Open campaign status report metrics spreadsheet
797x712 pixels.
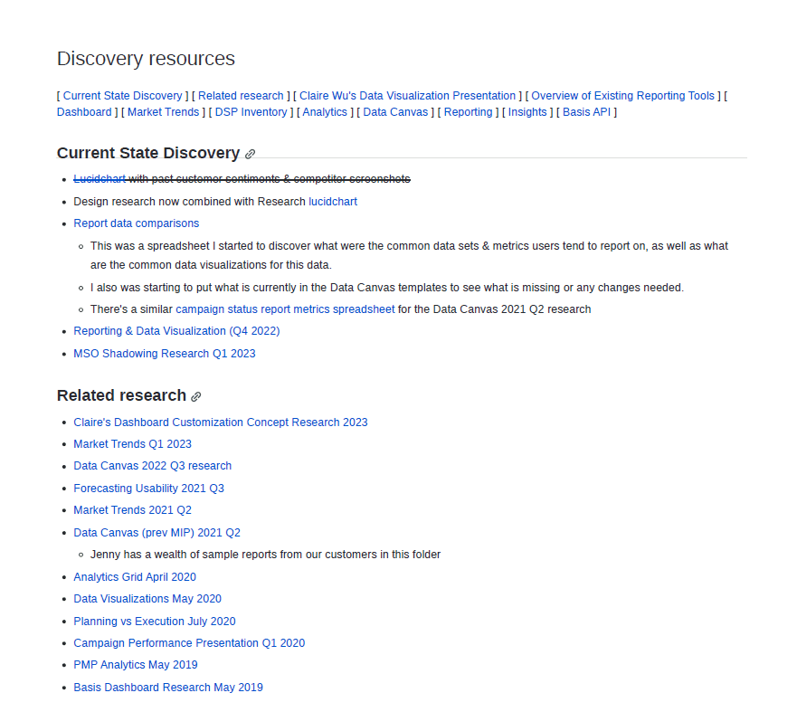point(285,309)
